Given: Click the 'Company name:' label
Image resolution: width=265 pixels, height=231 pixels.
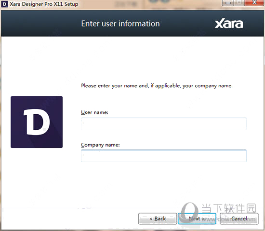Looking at the screenshot, I should pos(100,145).
